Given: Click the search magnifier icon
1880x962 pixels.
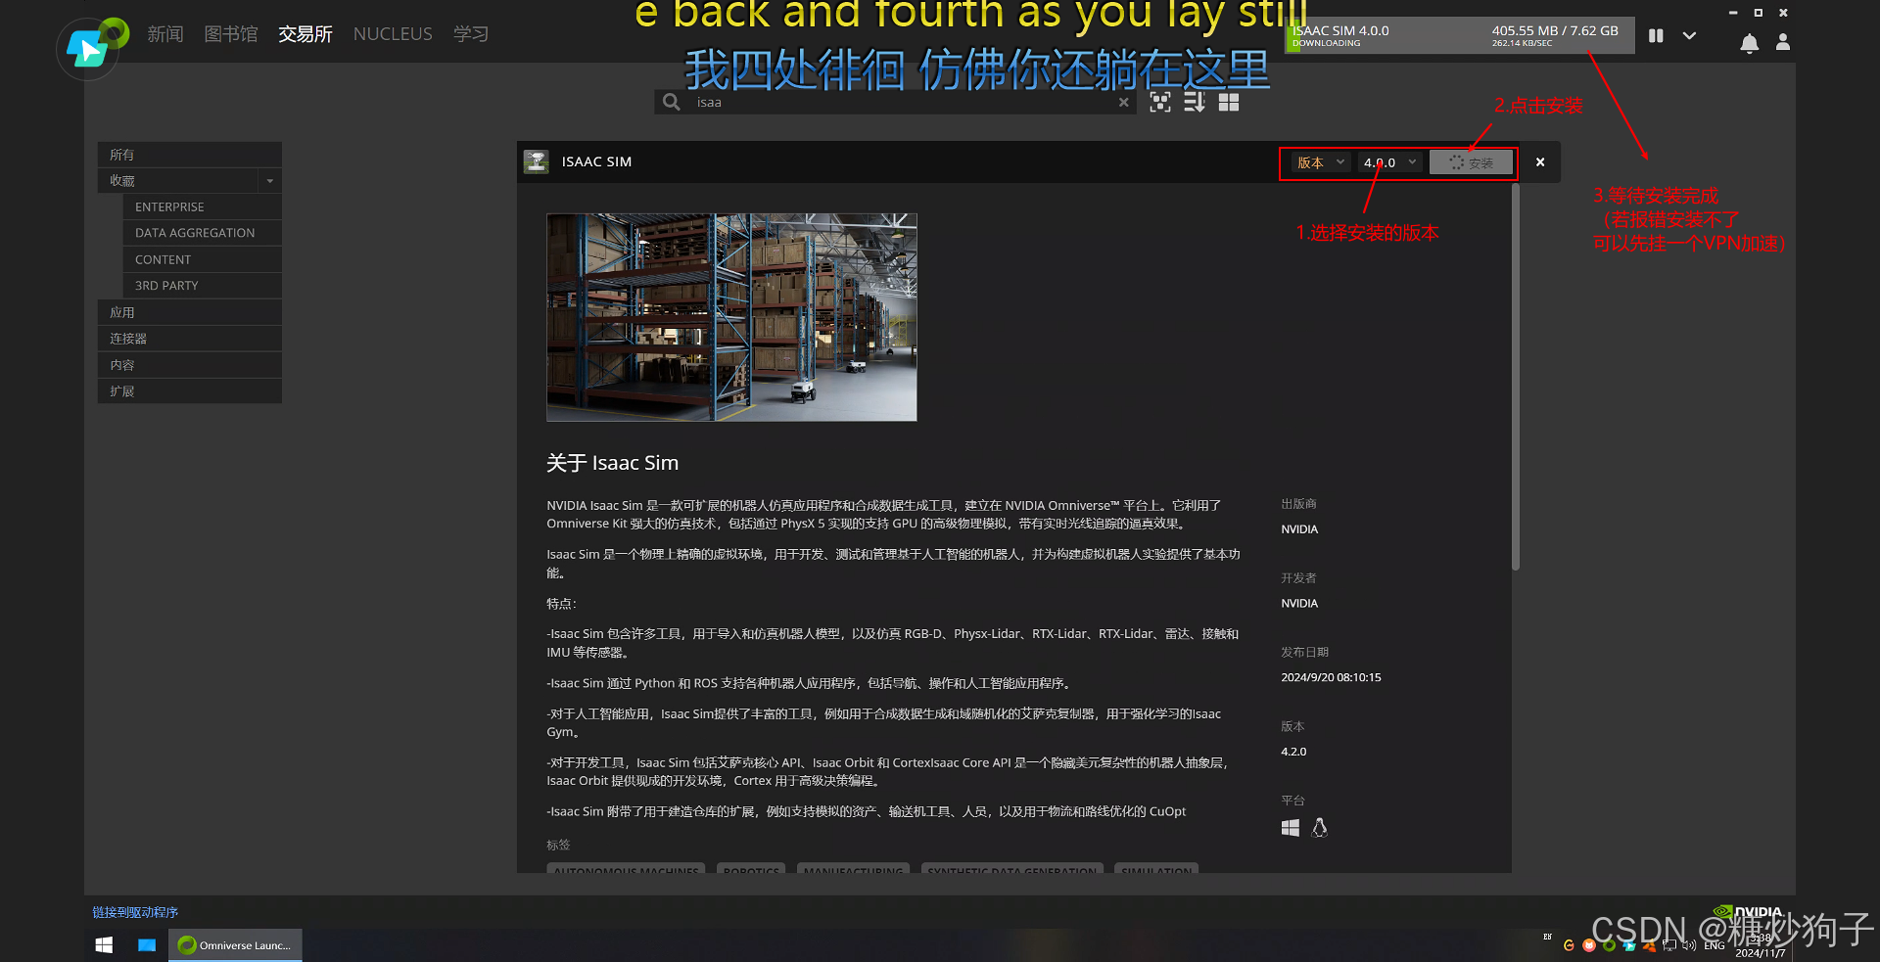Looking at the screenshot, I should [671, 102].
